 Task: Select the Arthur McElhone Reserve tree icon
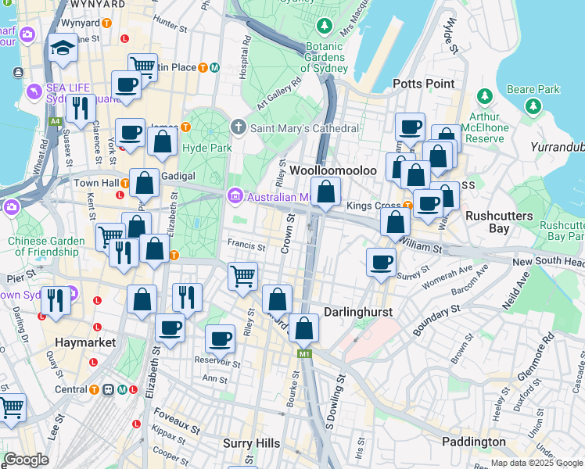coord(485,96)
